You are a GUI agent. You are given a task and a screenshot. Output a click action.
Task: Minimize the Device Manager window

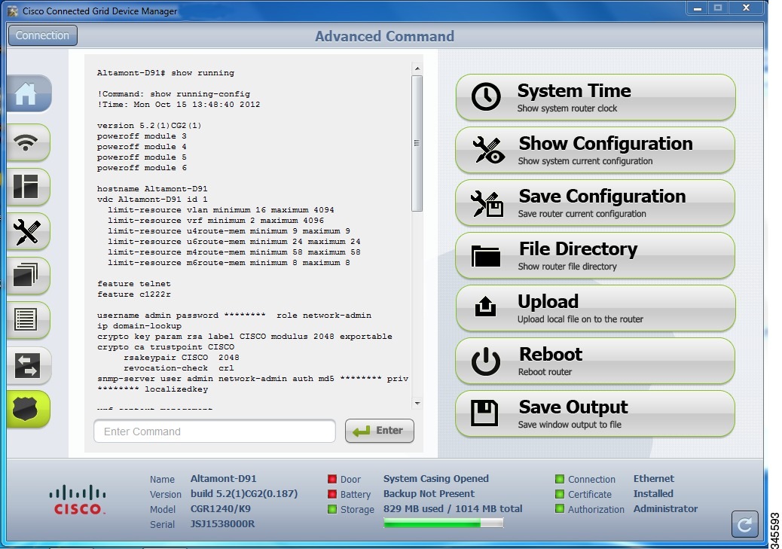[x=698, y=8]
